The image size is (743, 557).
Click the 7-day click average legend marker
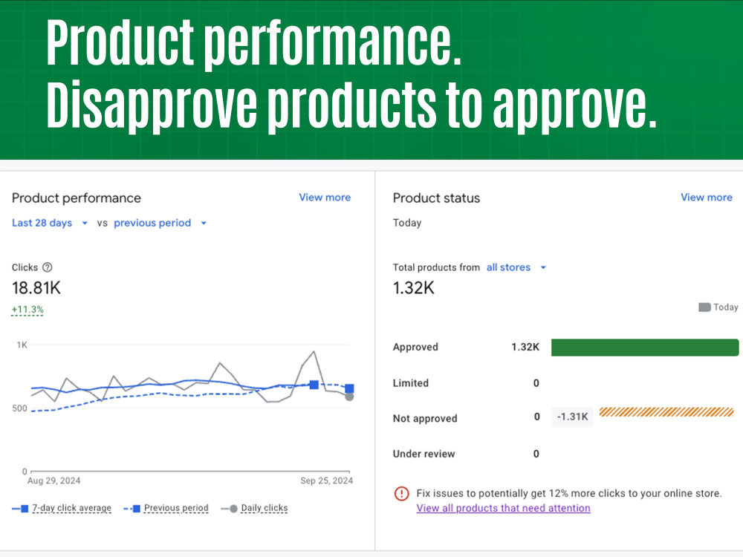click(x=25, y=508)
